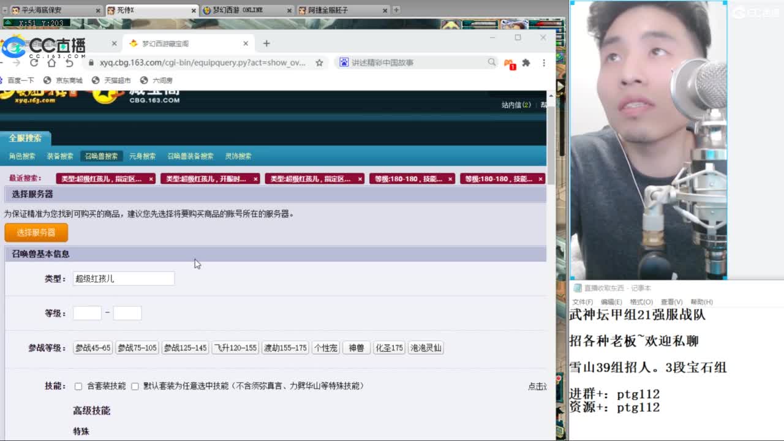The height and width of the screenshot is (441, 784).
Task: Open the 元身搜索 category
Action: (x=143, y=156)
